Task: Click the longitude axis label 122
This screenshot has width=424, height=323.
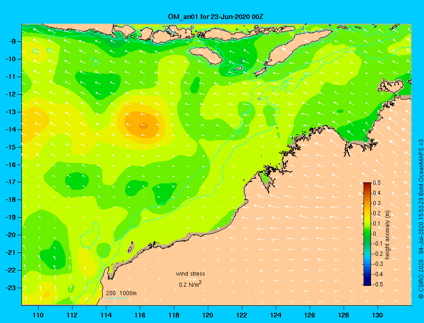Action: 242,315
